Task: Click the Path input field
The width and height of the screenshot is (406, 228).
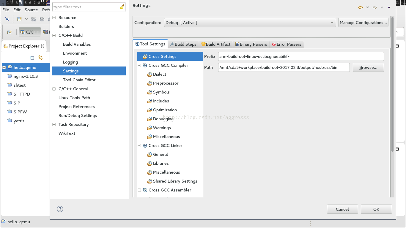Action: [x=284, y=67]
